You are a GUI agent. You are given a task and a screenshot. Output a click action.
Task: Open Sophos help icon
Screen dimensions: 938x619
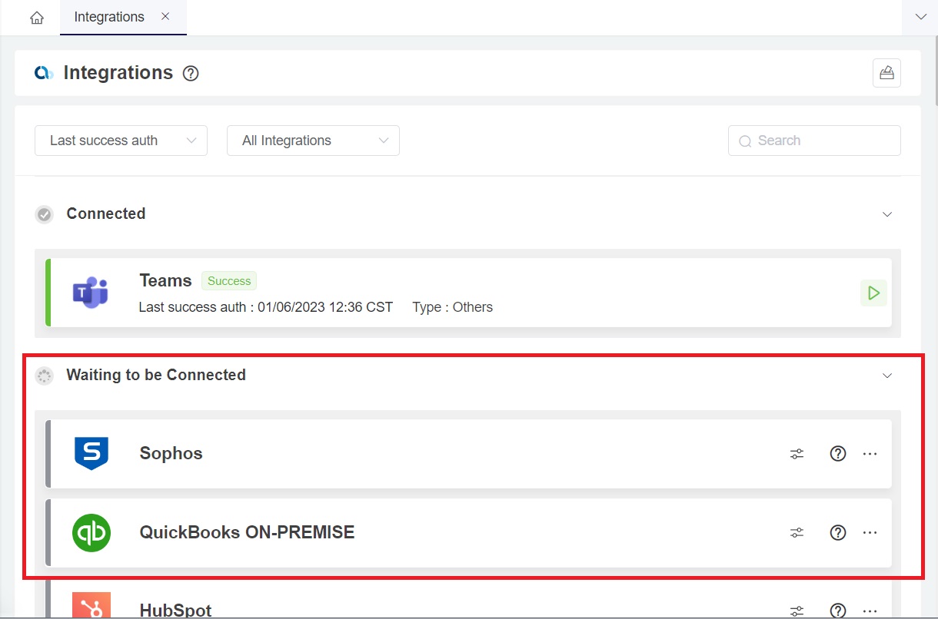[x=838, y=454]
